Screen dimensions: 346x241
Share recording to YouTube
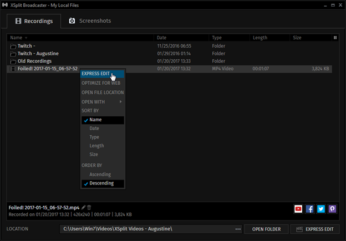[x=298, y=209]
